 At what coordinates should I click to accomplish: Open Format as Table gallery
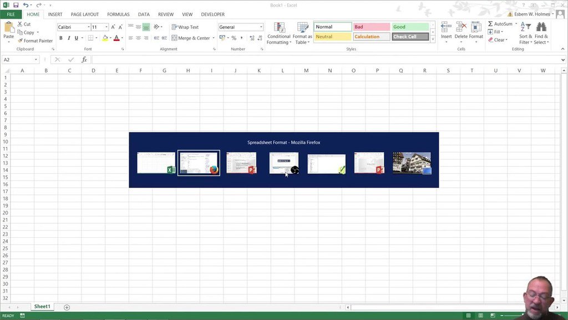pyautogui.click(x=302, y=33)
